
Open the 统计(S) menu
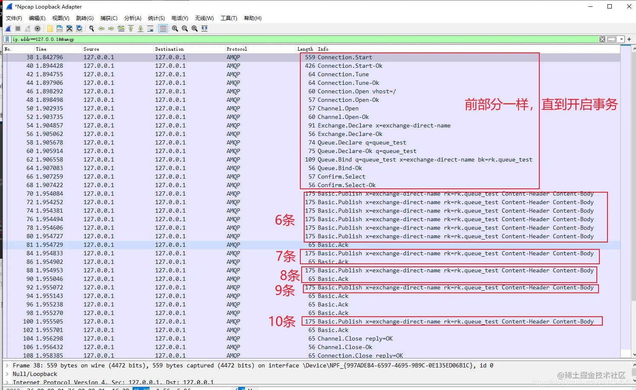(x=156, y=18)
